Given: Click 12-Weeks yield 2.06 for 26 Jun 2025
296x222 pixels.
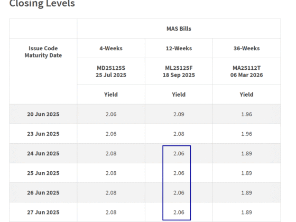Looking at the screenshot, I should (x=179, y=193).
